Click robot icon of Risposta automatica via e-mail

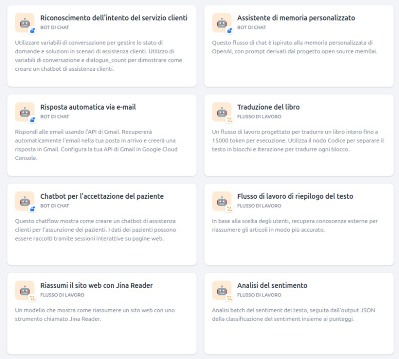pos(25,112)
